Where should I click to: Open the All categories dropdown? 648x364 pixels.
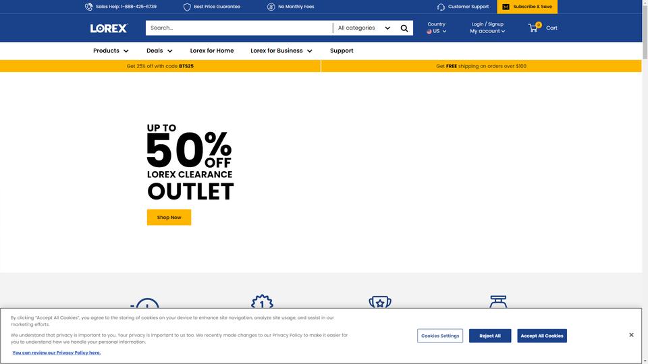[x=364, y=28]
